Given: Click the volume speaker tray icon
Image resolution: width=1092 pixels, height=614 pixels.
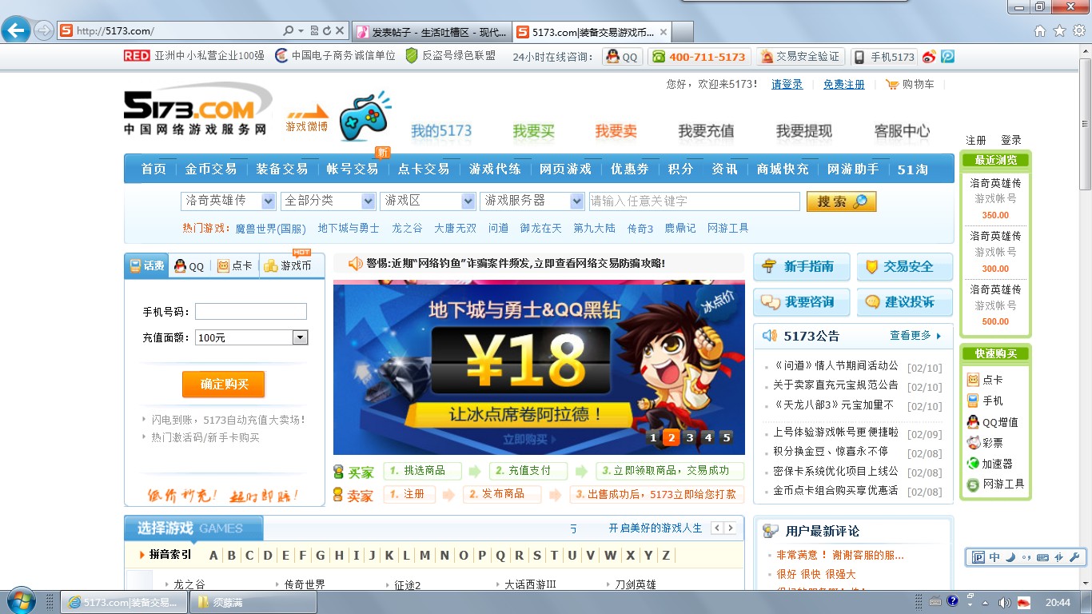Looking at the screenshot, I should coord(1005,602).
